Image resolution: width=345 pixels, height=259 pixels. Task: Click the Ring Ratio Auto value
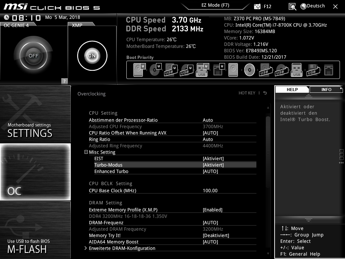[x=208, y=139]
